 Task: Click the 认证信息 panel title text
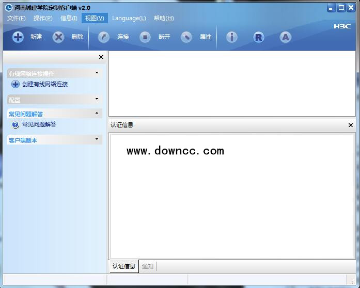(x=122, y=125)
